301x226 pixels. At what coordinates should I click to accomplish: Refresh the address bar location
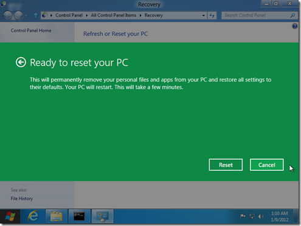[212, 15]
